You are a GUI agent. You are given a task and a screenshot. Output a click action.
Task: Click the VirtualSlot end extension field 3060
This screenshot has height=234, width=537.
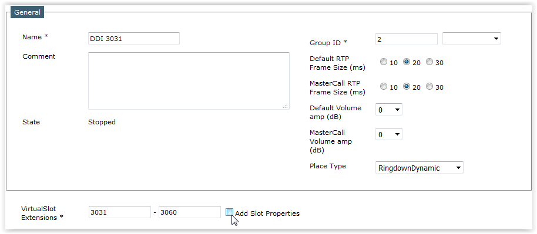click(x=190, y=212)
